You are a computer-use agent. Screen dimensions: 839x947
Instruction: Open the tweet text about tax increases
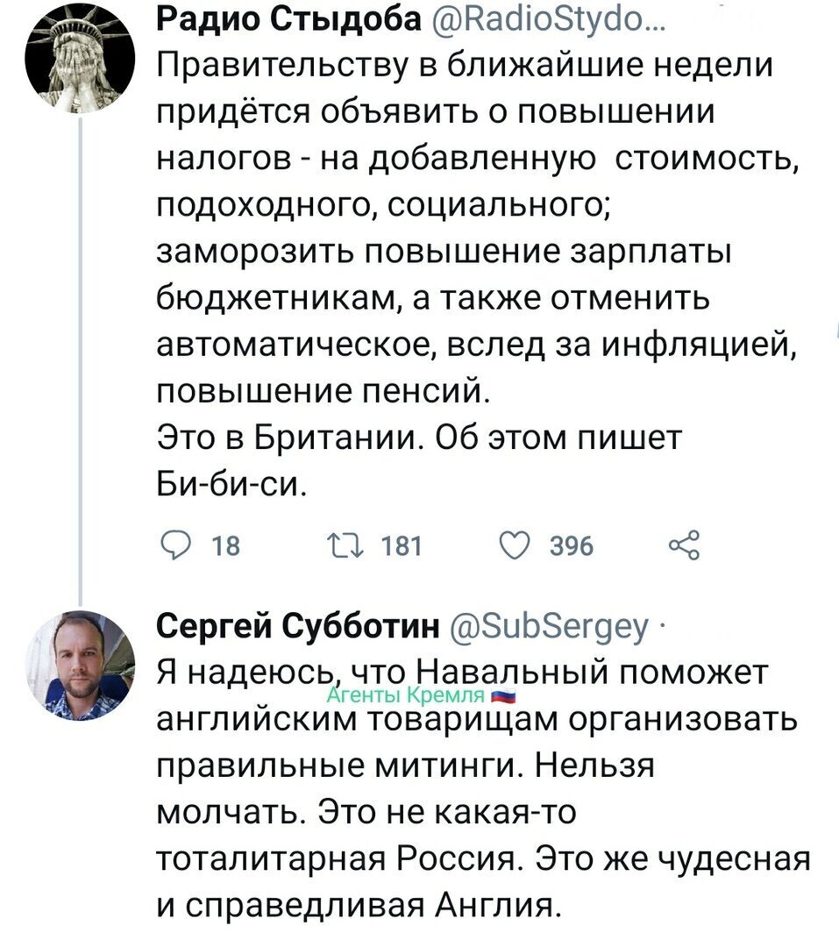coord(477,274)
